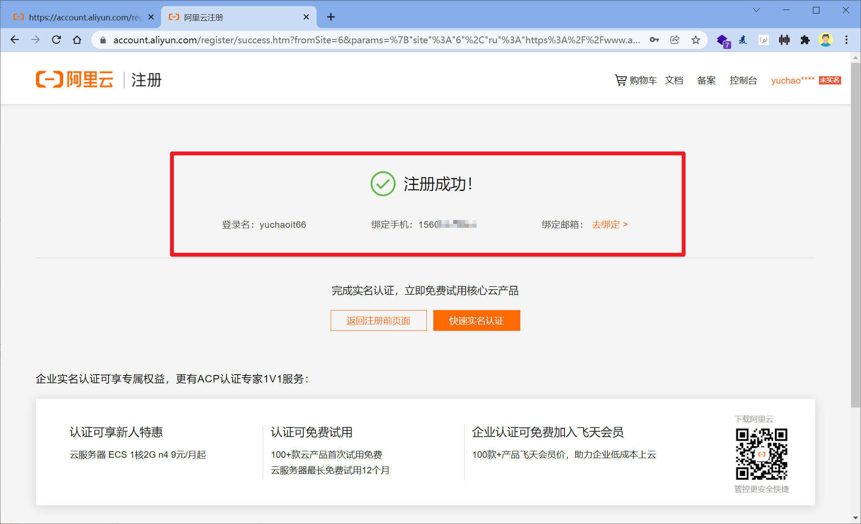Click the Aliyun logo in header
This screenshot has height=524, width=861.
74,80
